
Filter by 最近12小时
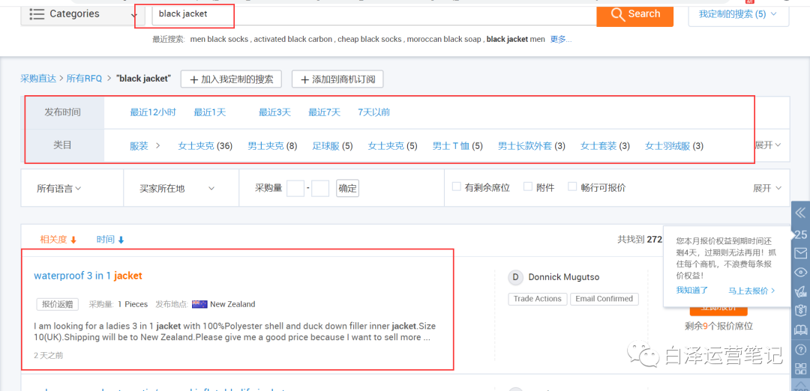coord(153,112)
